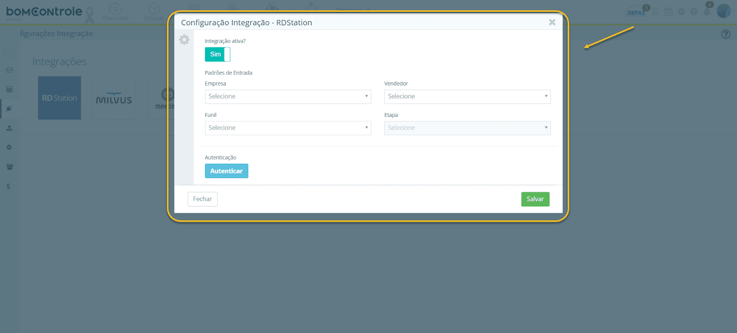This screenshot has height=333, width=737.
Task: Click the Fechar button
Action: click(203, 199)
